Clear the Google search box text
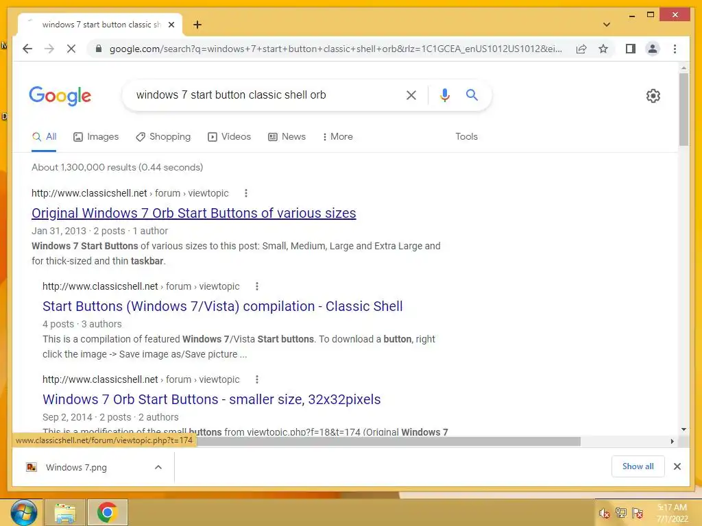Screen dimensions: 702x526 pos(411,95)
